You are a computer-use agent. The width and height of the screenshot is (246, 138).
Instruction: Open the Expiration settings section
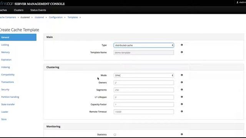point(6,60)
